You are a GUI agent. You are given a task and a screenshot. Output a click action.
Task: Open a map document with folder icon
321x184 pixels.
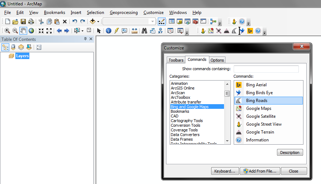15,21
